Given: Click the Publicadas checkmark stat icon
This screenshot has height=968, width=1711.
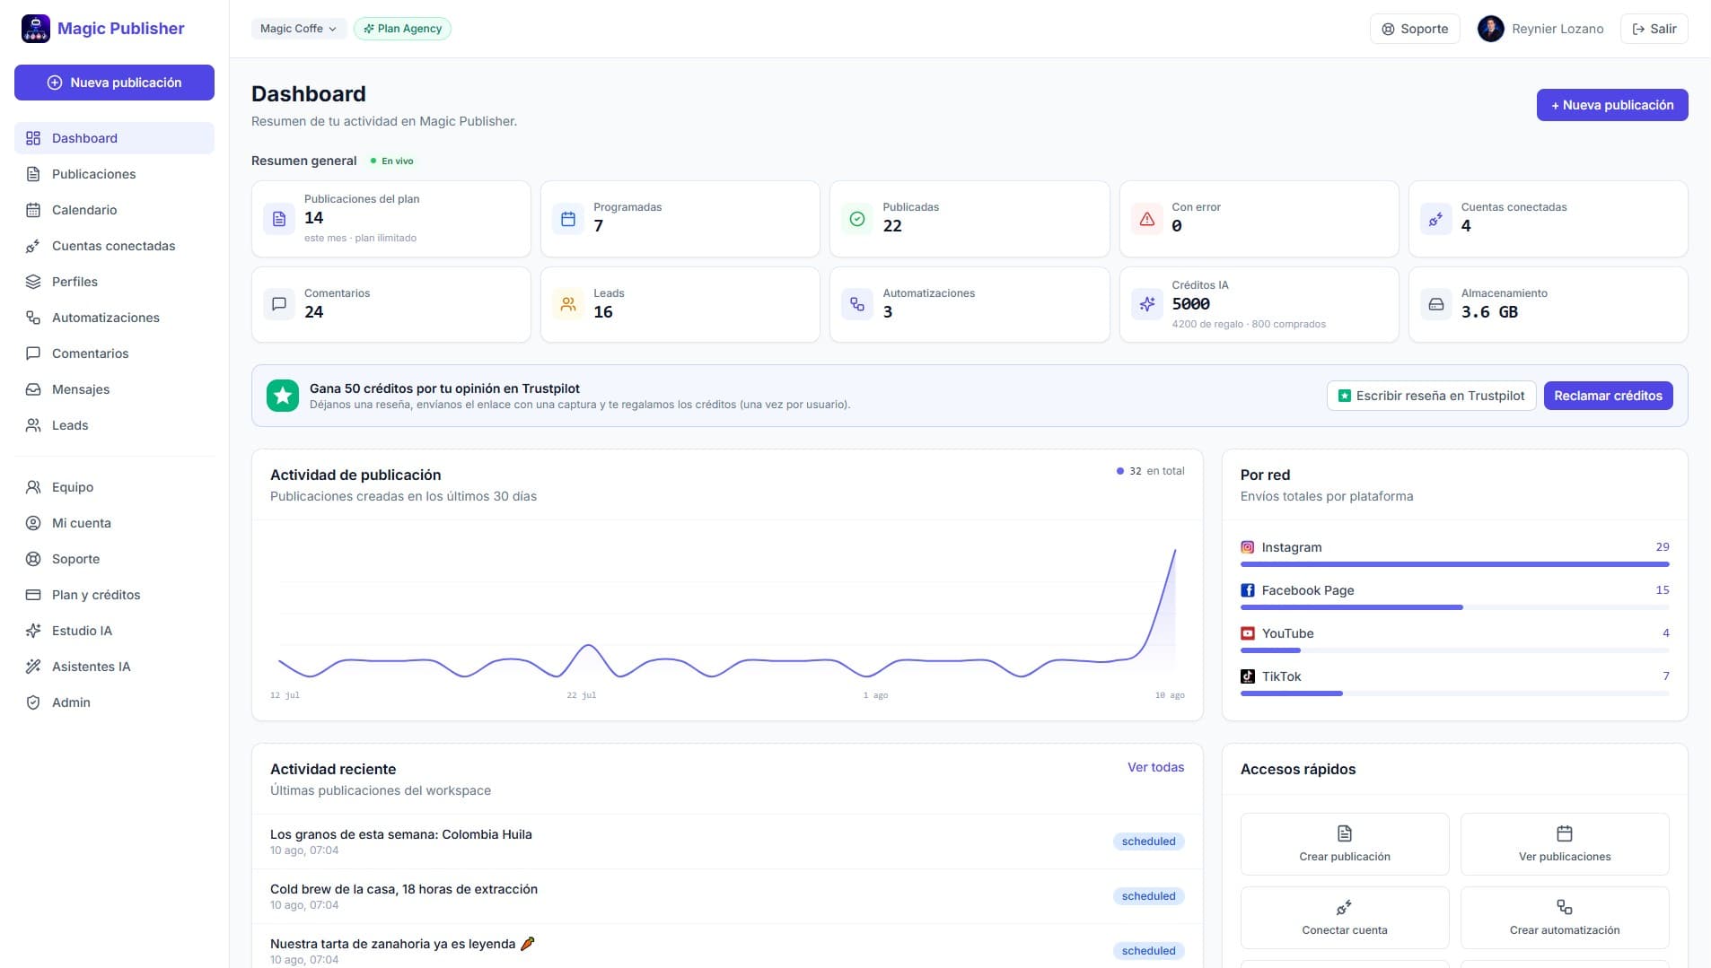Looking at the screenshot, I should click(x=857, y=219).
